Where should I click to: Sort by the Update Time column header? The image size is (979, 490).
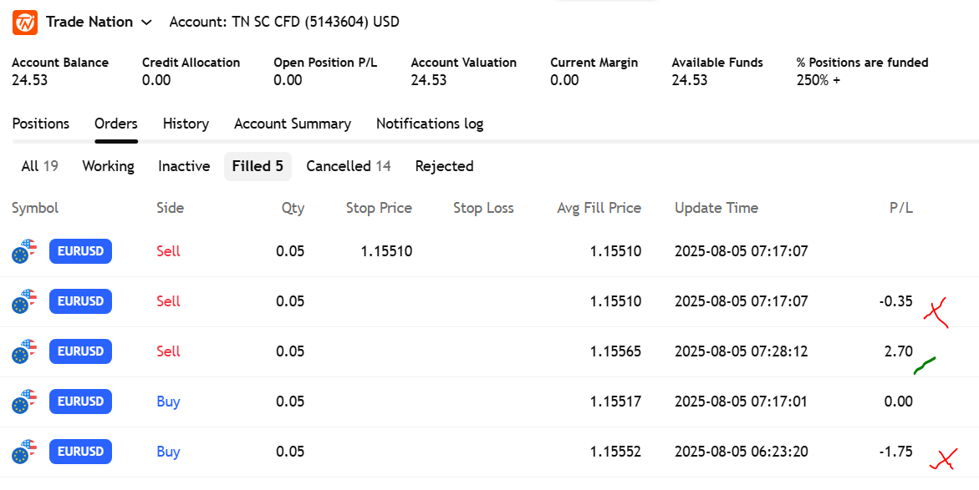(716, 208)
